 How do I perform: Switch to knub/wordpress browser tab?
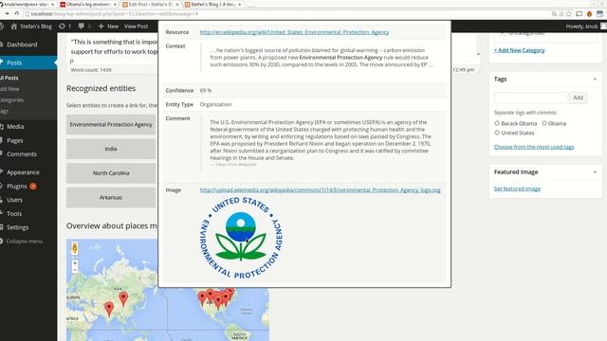(27, 4)
